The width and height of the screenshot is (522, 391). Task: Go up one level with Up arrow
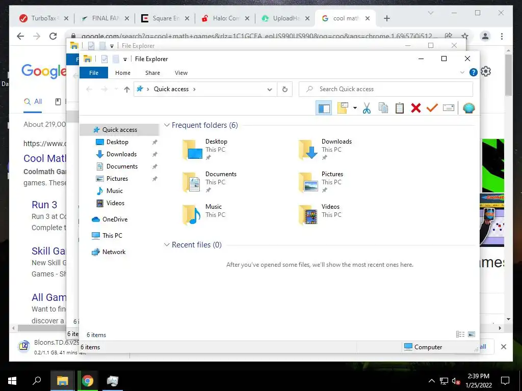(x=126, y=89)
